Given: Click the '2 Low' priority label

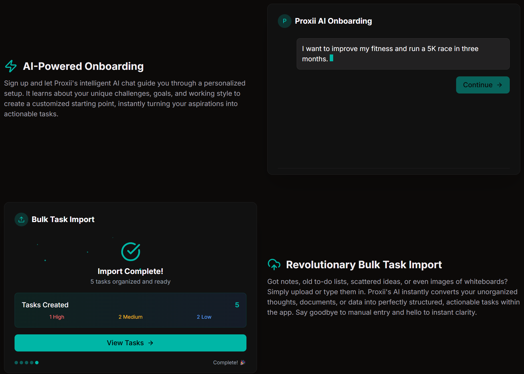Looking at the screenshot, I should tap(204, 317).
